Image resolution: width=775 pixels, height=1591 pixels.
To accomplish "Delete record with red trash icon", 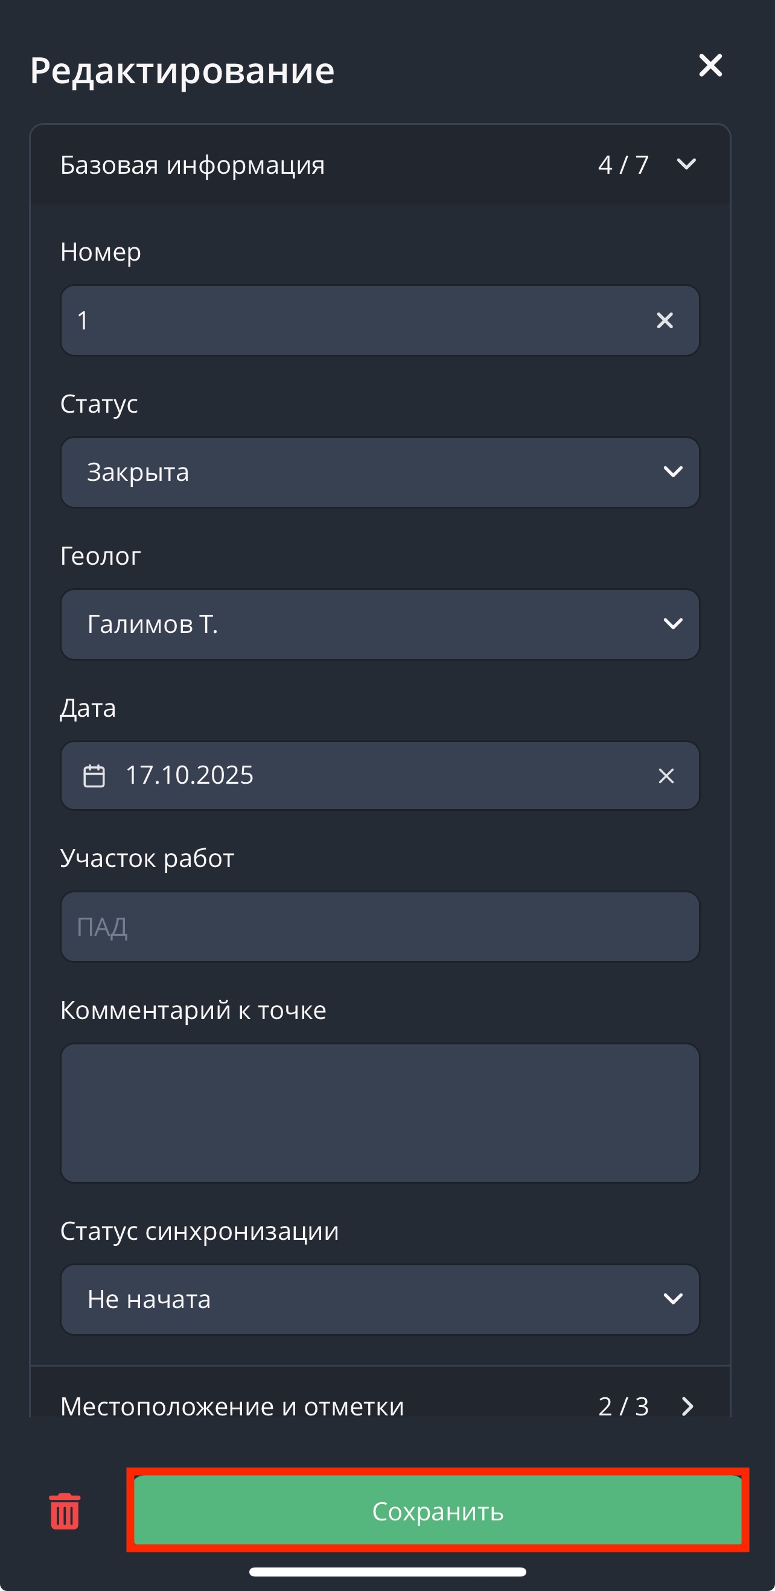I will coord(65,1511).
